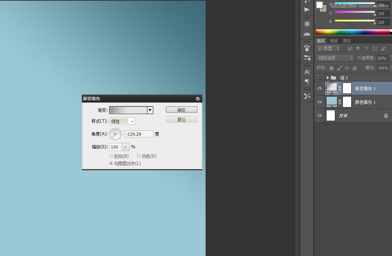Click the text layer filter icon
This screenshot has height=256, width=392.
pyautogui.click(x=367, y=48)
